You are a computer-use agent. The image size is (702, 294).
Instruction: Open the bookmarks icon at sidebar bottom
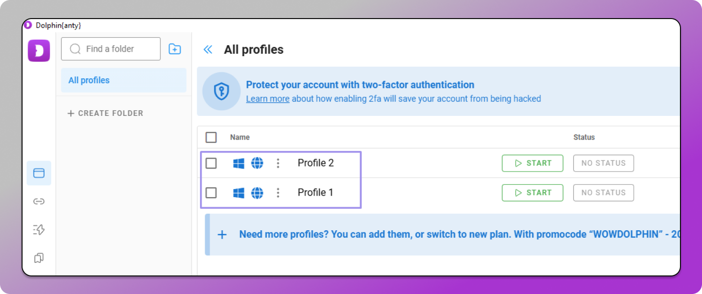[39, 258]
